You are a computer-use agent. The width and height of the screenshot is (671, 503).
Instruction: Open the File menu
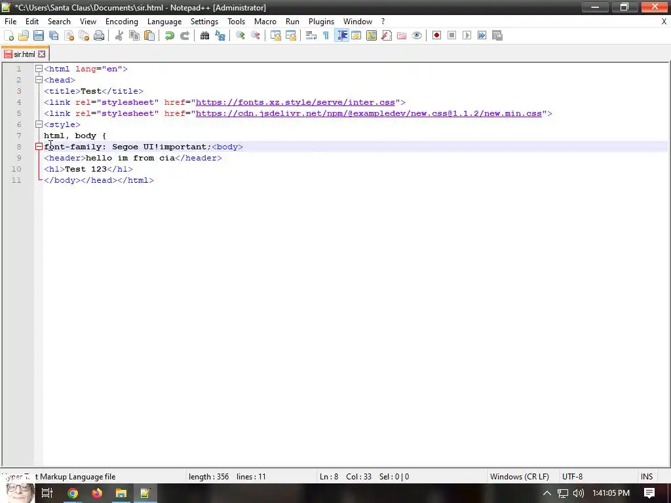(10, 22)
